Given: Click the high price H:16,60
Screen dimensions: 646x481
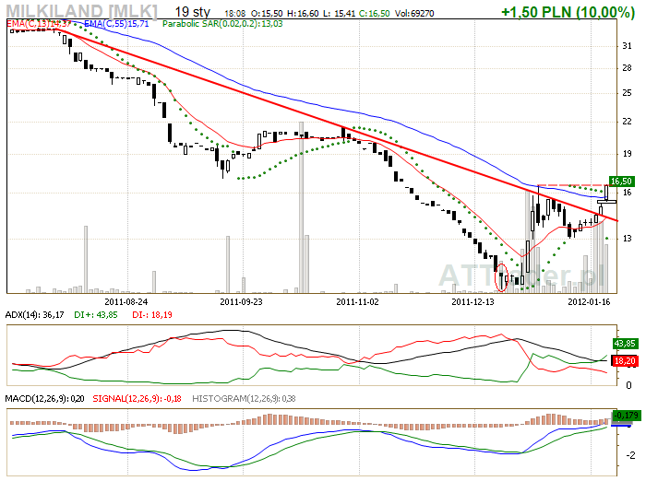Looking at the screenshot, I should click(x=303, y=14).
